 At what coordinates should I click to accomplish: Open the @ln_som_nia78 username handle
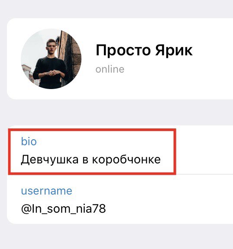[x=63, y=209]
